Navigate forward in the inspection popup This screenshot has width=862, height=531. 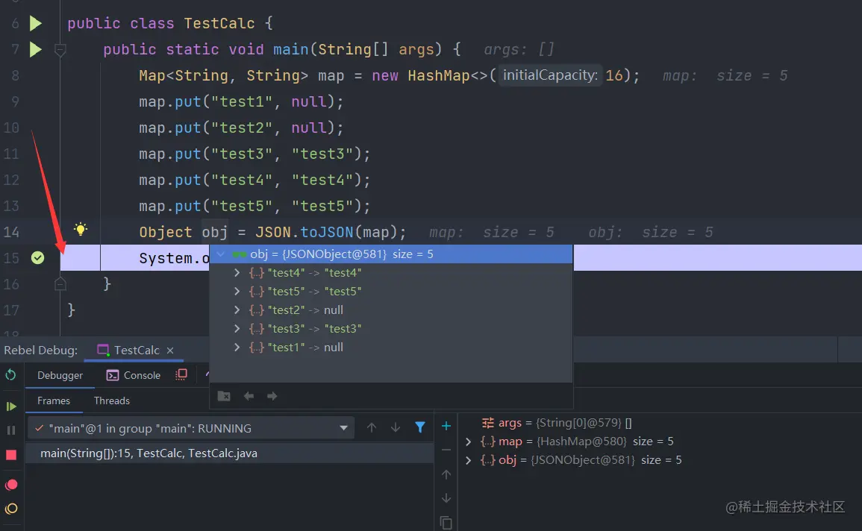(x=272, y=397)
